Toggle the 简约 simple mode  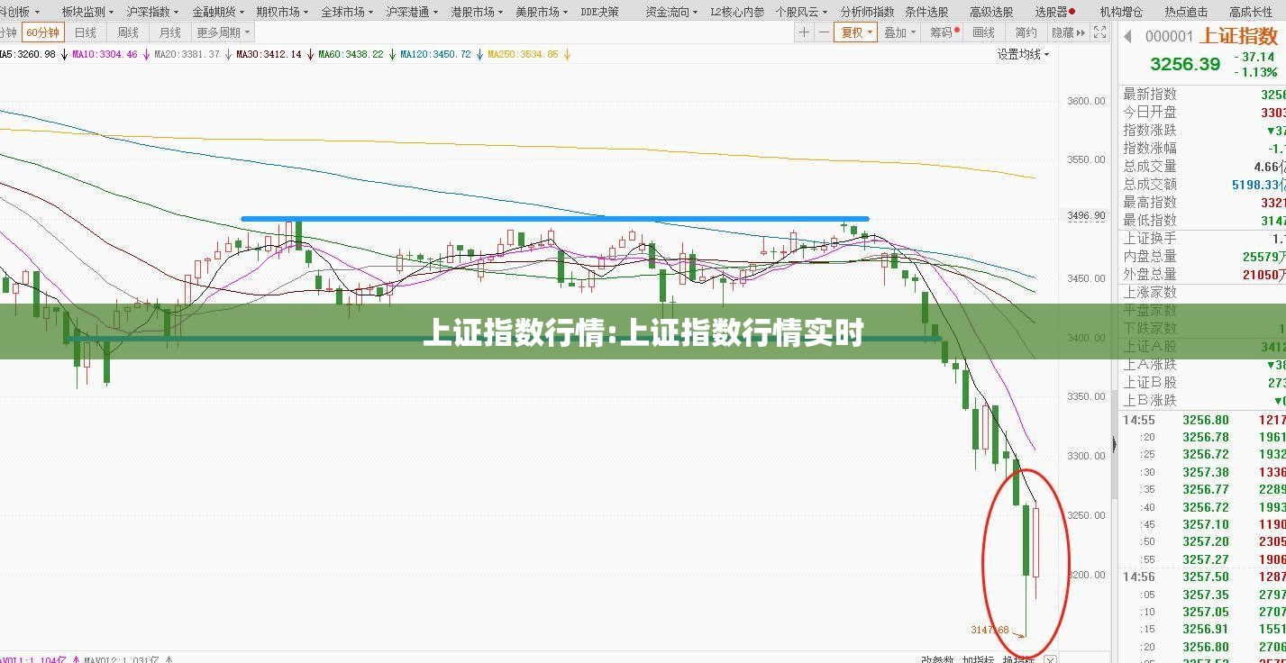pyautogui.click(x=1026, y=32)
